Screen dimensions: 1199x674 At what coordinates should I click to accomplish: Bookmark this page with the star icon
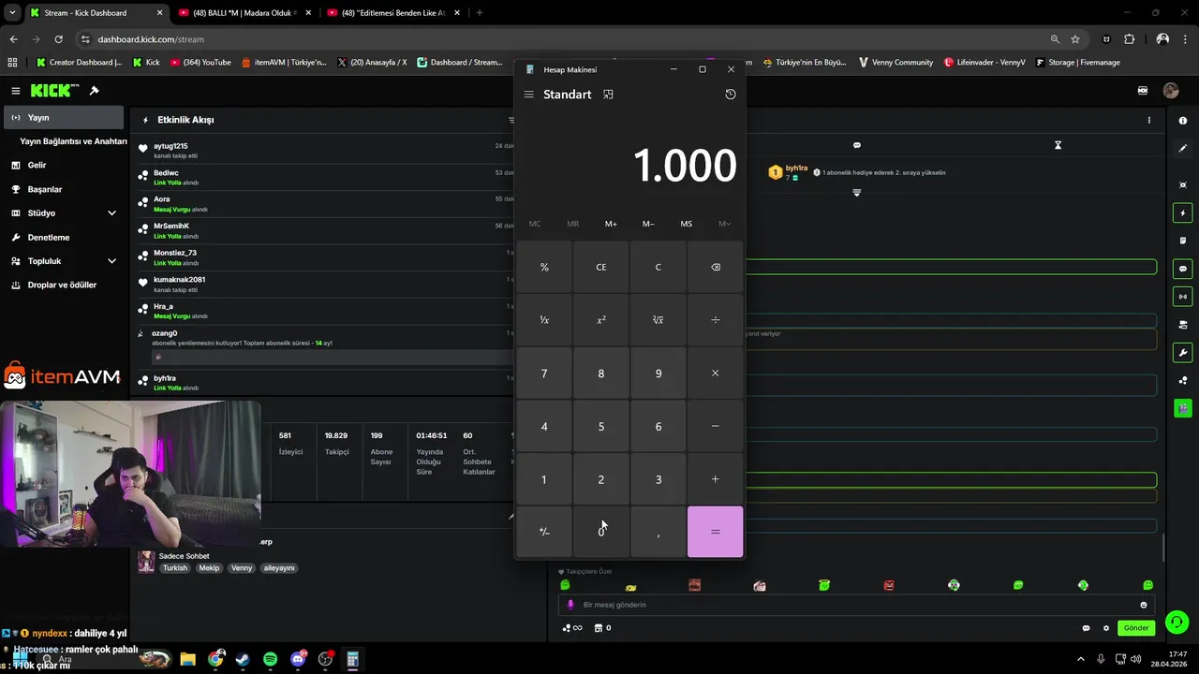(1075, 39)
